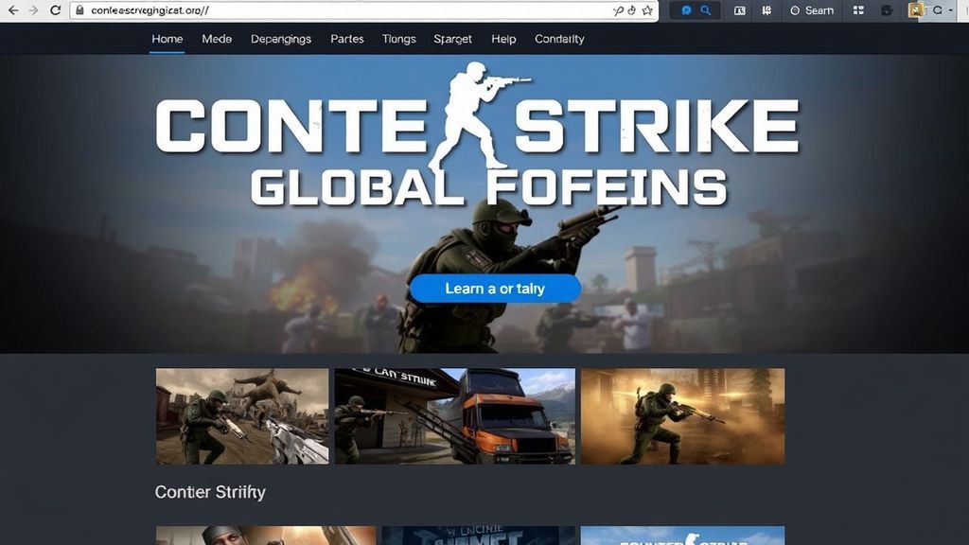Open the golden profile avatar icon

(x=915, y=9)
